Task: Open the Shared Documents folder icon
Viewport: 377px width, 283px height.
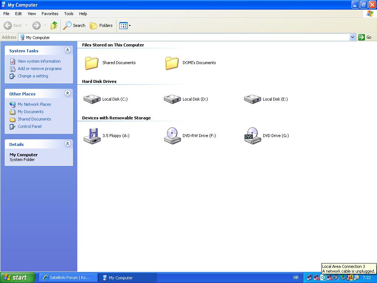Action: click(x=92, y=63)
